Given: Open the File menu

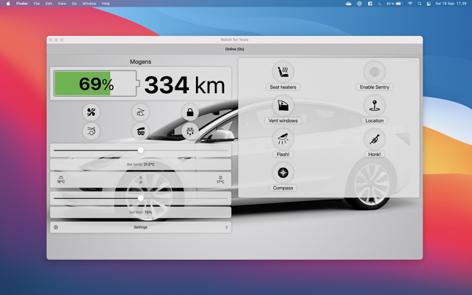Looking at the screenshot, I should [37, 4].
